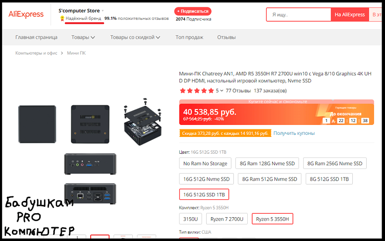385x241 pixels.
Task: Click the main product image
Action: [90, 151]
